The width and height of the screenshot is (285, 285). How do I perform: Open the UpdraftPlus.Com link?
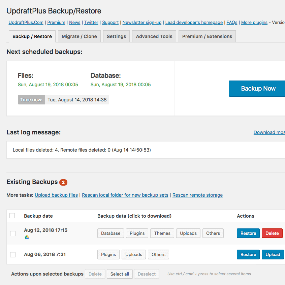click(26, 22)
